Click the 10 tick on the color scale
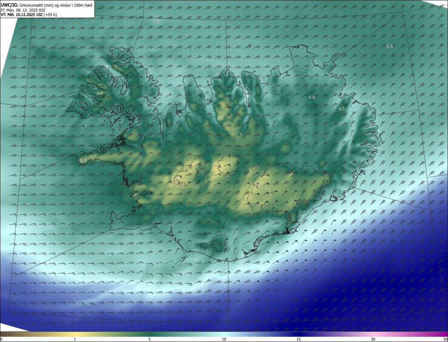The height and width of the screenshot is (342, 448). click(x=224, y=339)
